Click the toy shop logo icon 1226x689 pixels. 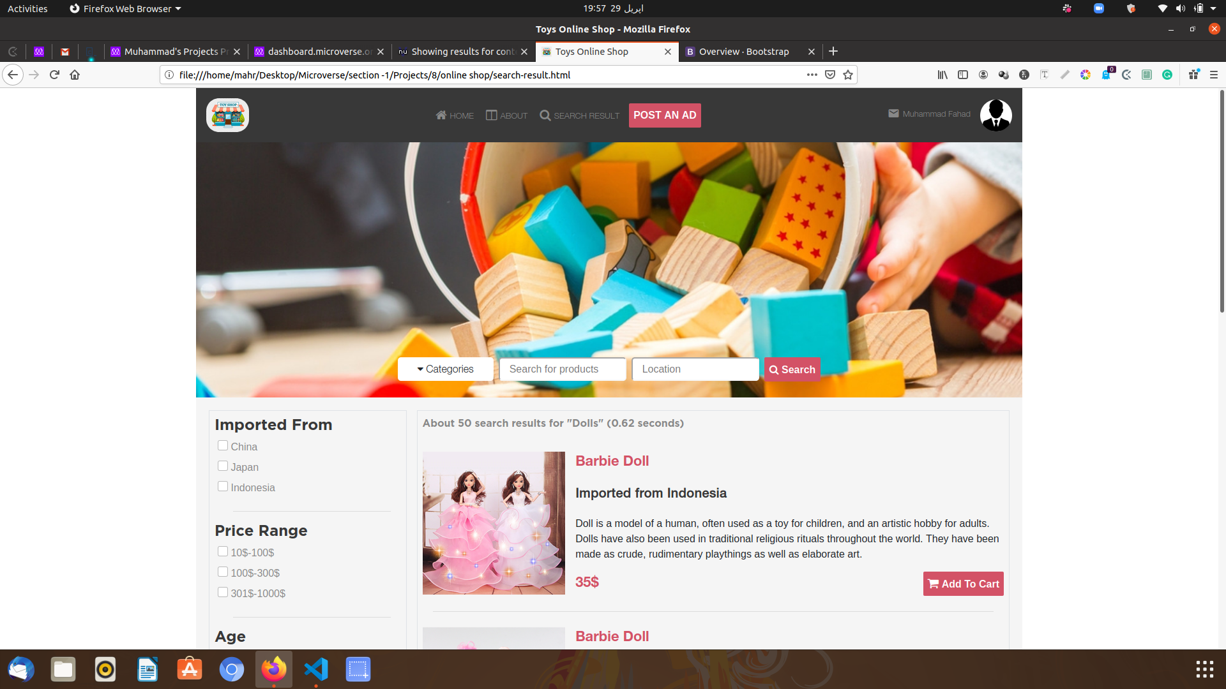[x=227, y=115]
